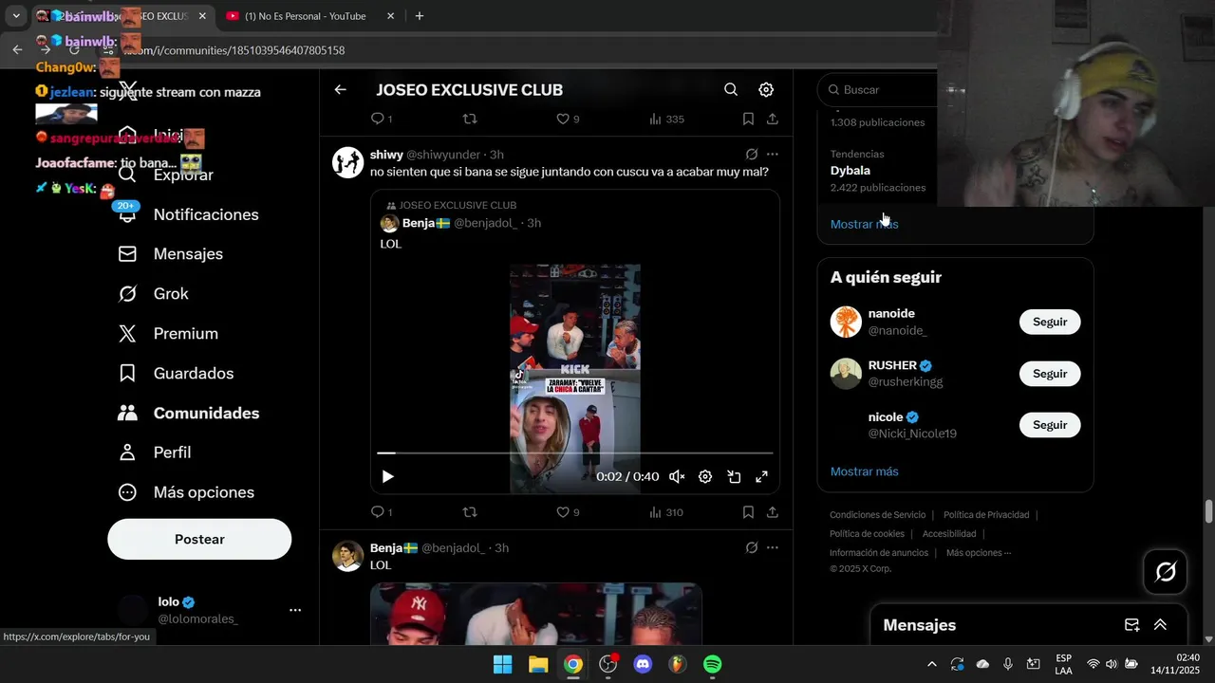
Task: Like upper post with 335 views
Action: tap(568, 119)
